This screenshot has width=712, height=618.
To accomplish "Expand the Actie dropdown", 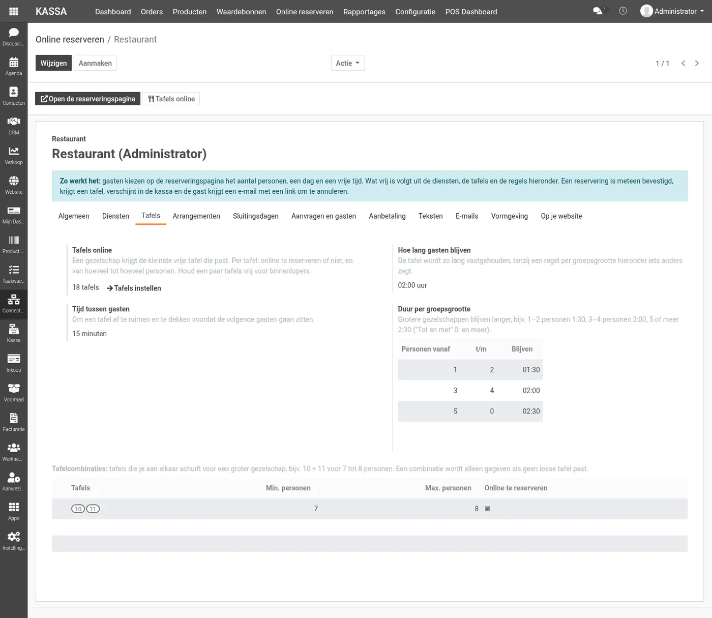I will point(348,63).
